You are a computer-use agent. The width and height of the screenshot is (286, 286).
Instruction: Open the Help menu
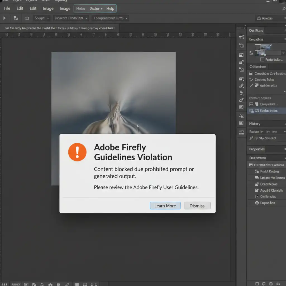tap(110, 8)
